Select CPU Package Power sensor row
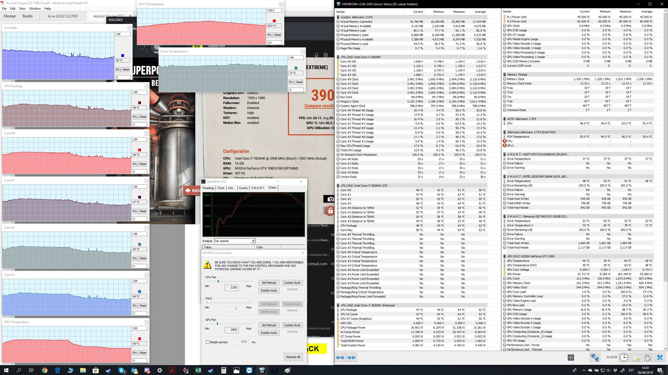This screenshot has width=668, height=375. coord(411,328)
